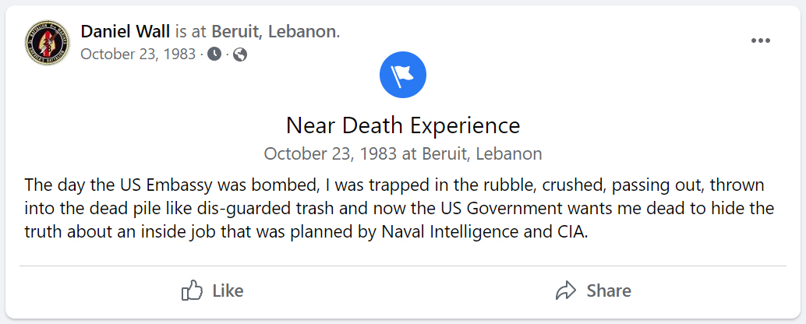Screen dimensions: 806x324
Task: Click the Near Death Experience title
Action: point(402,125)
